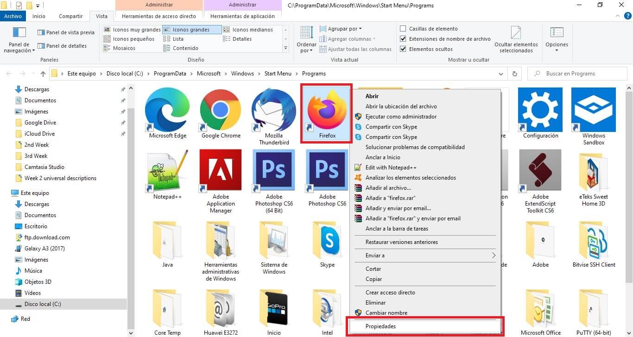Select Adobe ExtendScript Toolkit CS6 shortcut
633x337 pixels.
(540, 171)
